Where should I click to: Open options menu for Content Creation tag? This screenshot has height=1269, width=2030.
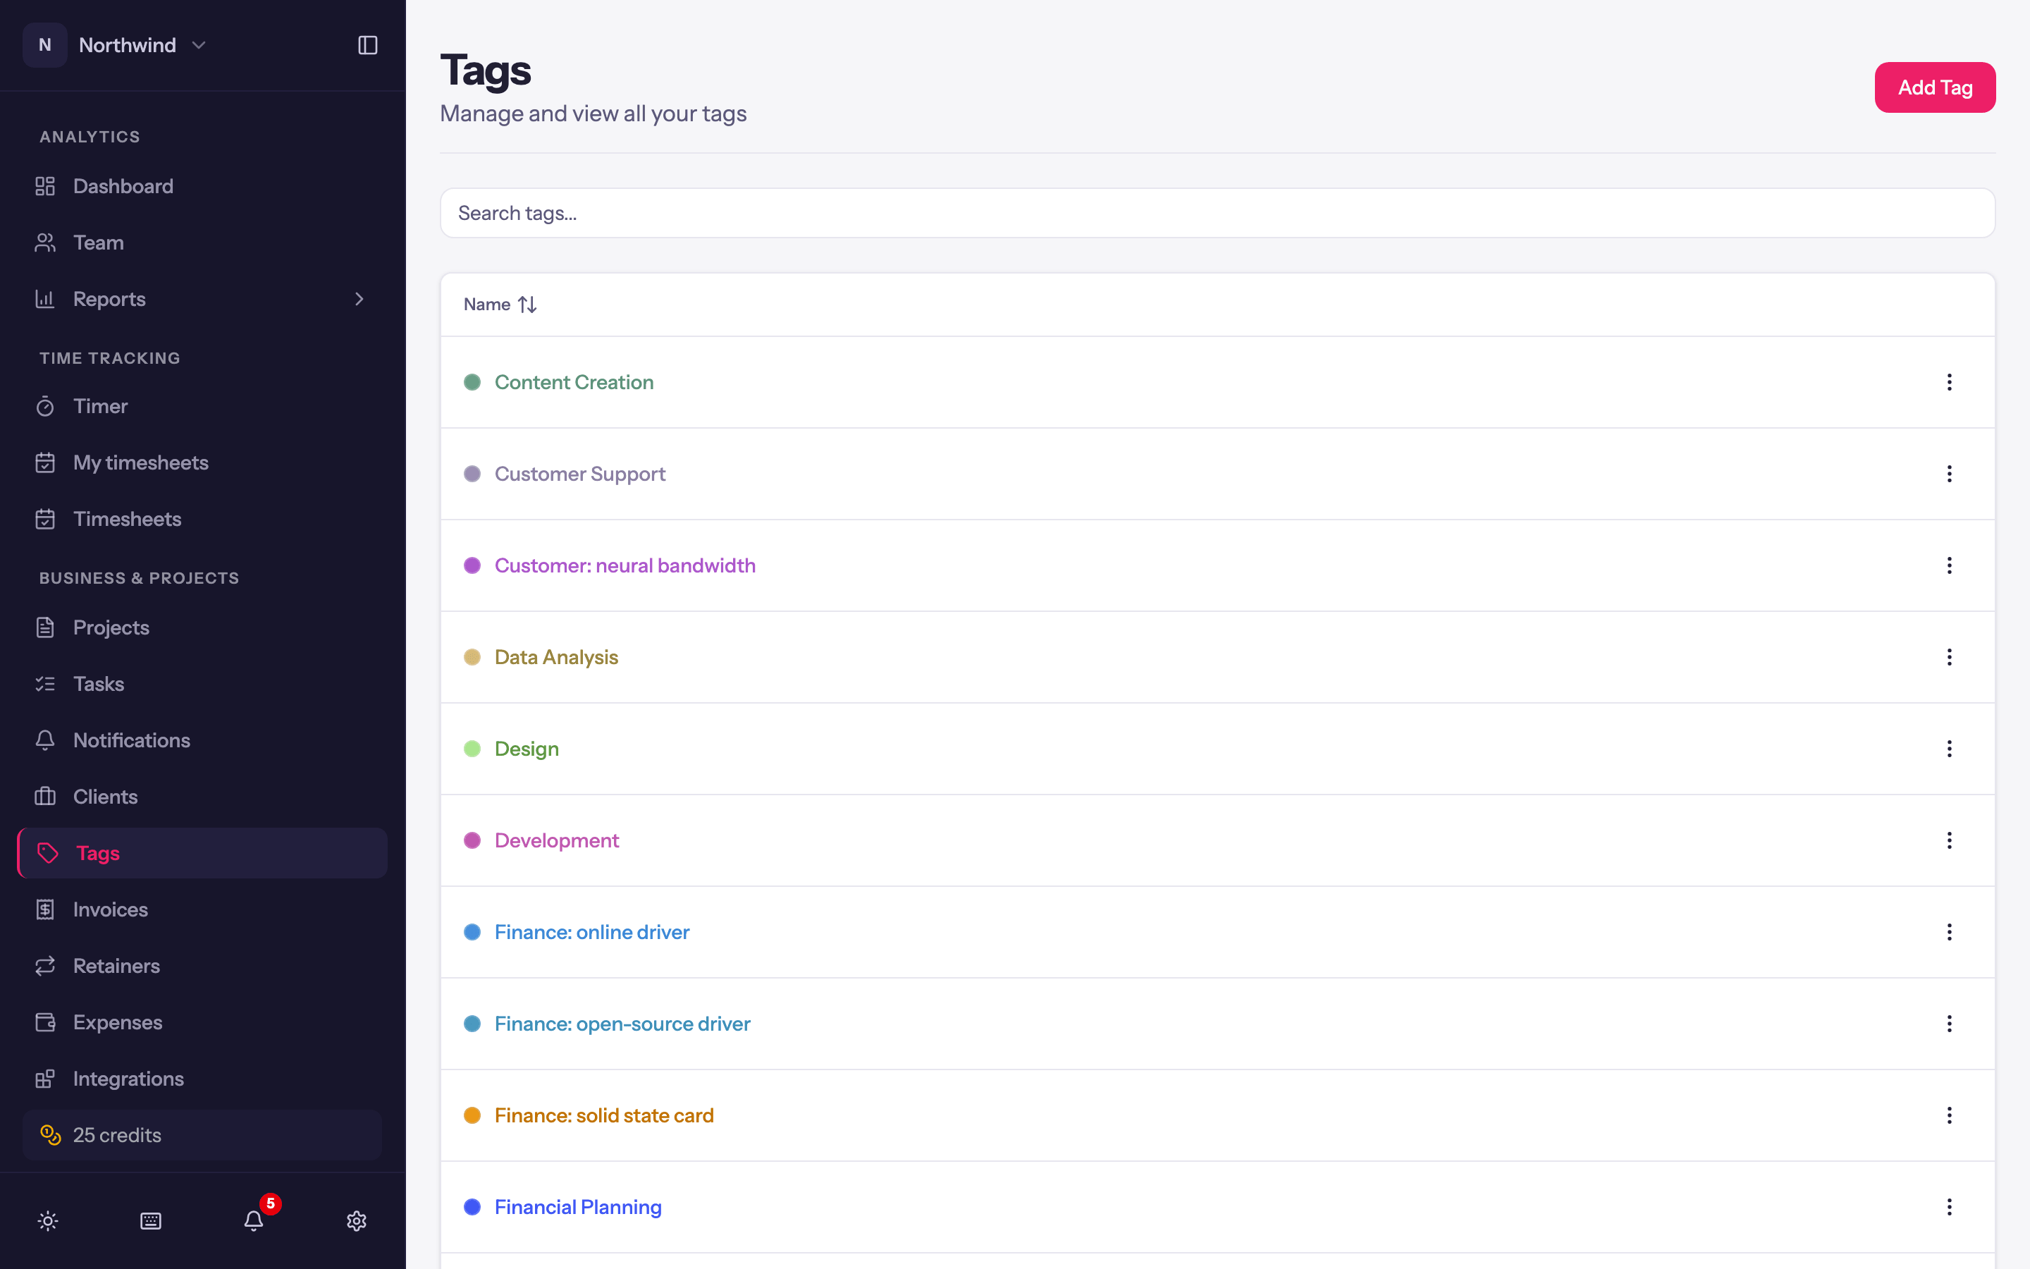tap(1949, 383)
